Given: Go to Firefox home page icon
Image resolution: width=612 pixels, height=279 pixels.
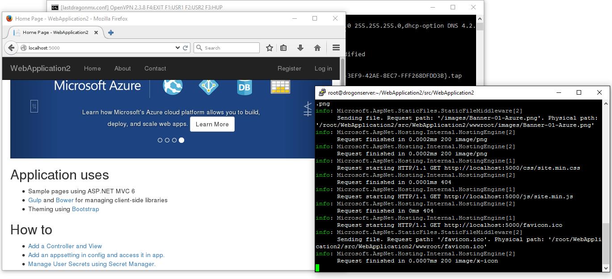Looking at the screenshot, I should point(317,48).
